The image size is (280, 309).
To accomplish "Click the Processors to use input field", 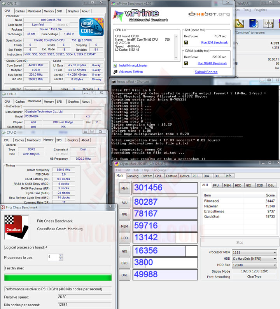I will click(x=53, y=257).
